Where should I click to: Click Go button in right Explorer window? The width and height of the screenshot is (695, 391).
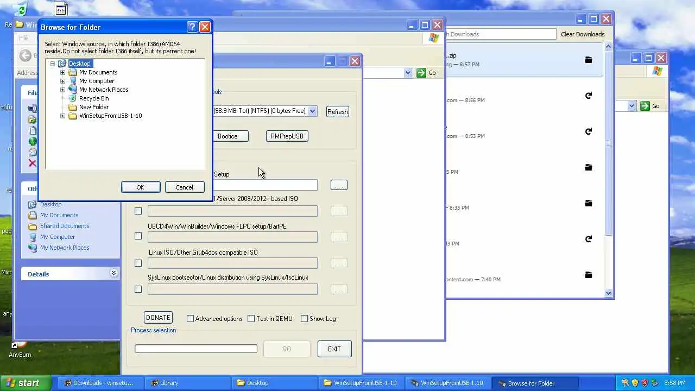coord(650,106)
